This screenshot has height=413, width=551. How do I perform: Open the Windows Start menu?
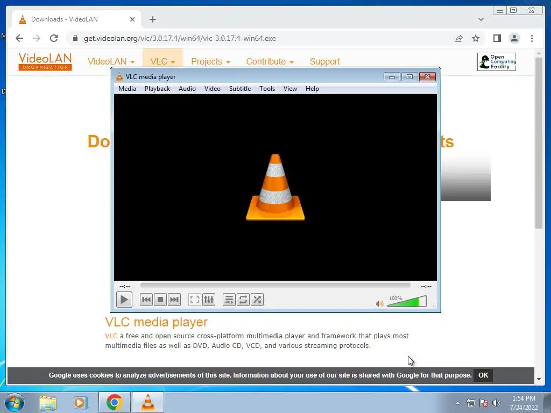pos(15,402)
